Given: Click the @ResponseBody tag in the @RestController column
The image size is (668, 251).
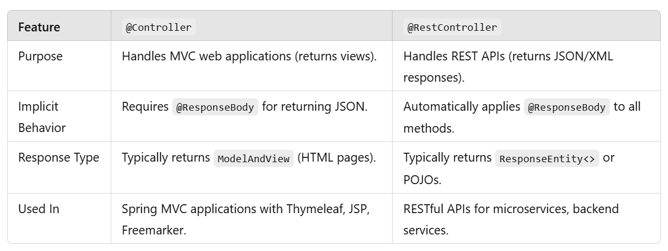Looking at the screenshot, I should click(567, 107).
